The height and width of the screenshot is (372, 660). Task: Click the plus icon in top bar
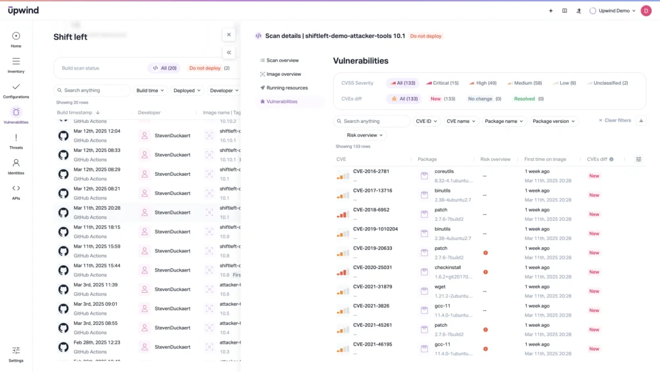pos(550,11)
